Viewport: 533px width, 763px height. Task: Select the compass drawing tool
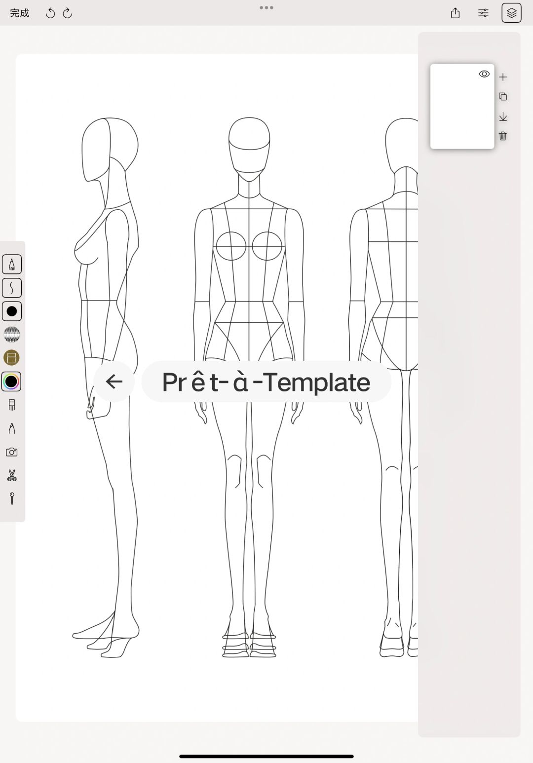12,428
